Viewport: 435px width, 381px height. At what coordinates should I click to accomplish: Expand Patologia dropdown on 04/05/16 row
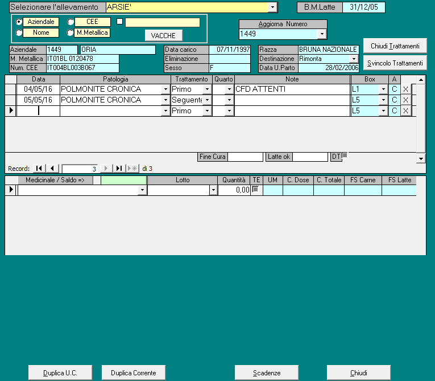click(165, 89)
